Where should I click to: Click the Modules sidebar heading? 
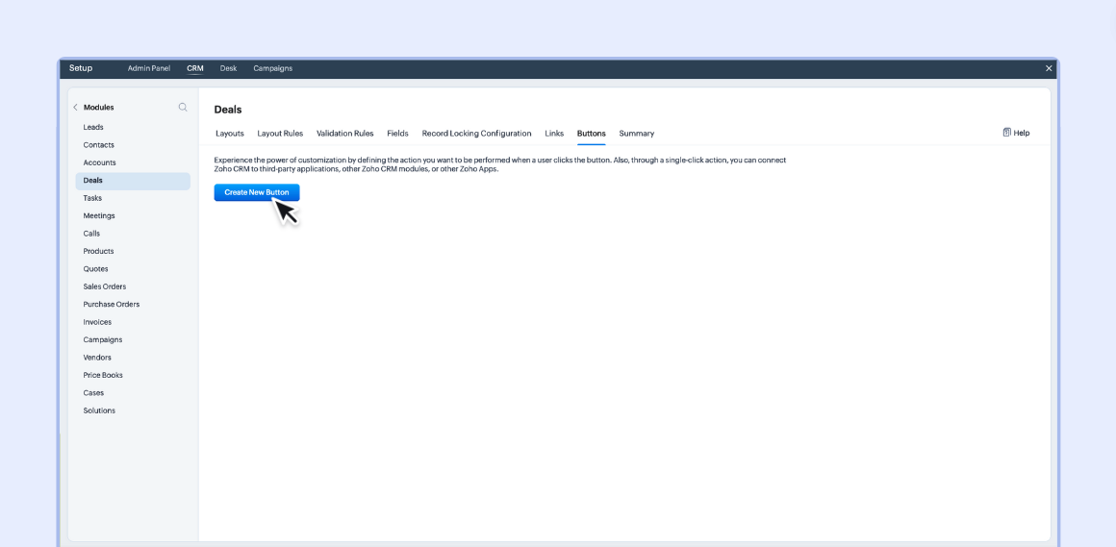click(x=99, y=108)
